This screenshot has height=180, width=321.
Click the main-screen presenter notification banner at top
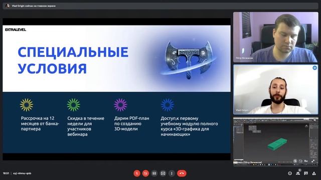160,6
